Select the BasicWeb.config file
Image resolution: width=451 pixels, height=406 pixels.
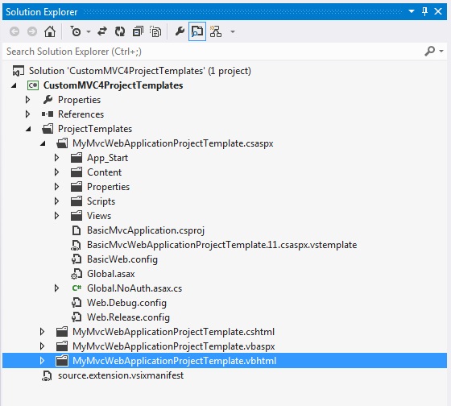click(x=122, y=259)
